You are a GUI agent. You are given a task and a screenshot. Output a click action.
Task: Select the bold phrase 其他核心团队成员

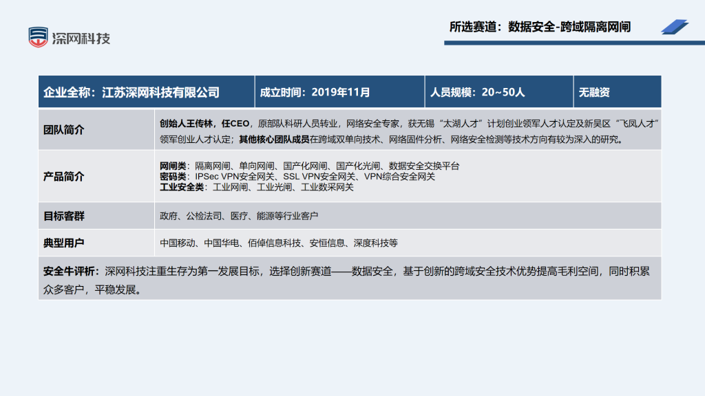(274, 140)
